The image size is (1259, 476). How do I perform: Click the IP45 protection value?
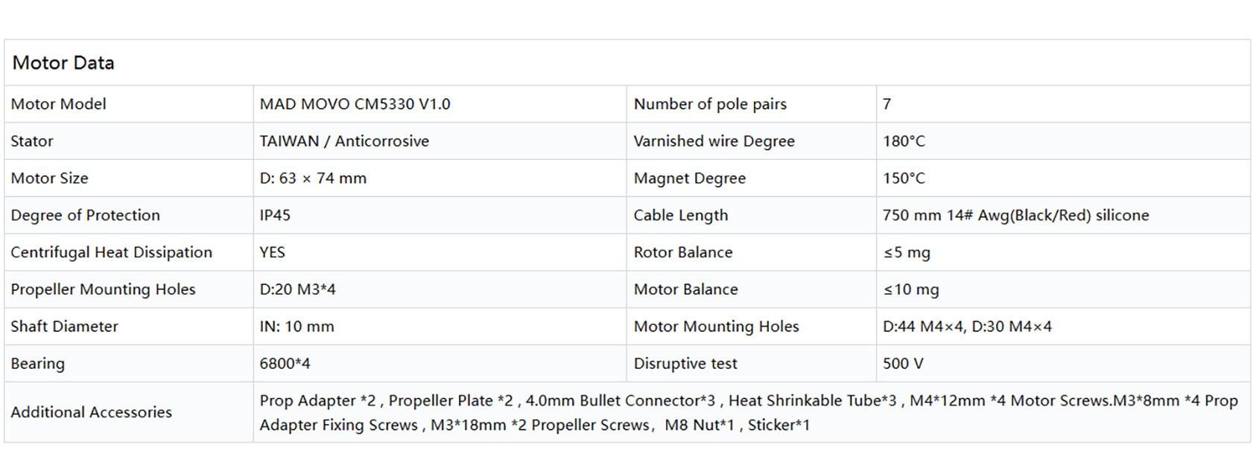275,216
